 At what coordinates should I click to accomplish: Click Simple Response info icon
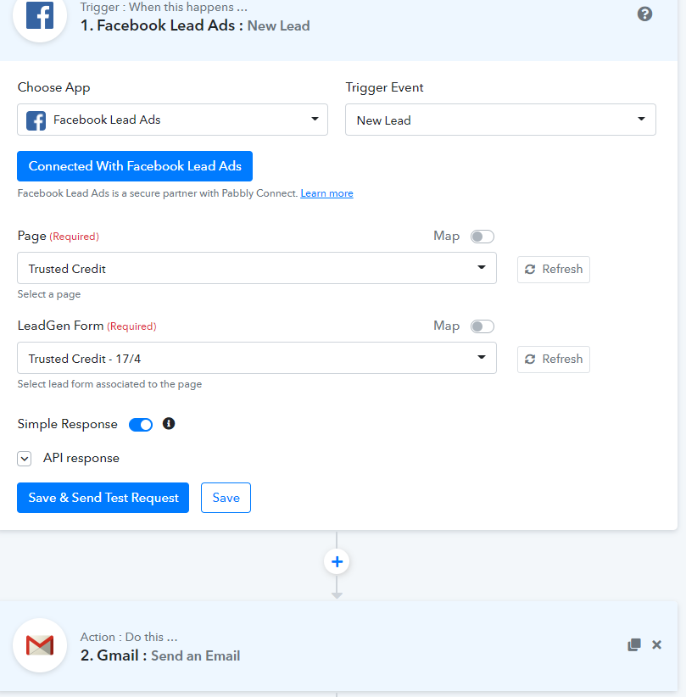[169, 424]
